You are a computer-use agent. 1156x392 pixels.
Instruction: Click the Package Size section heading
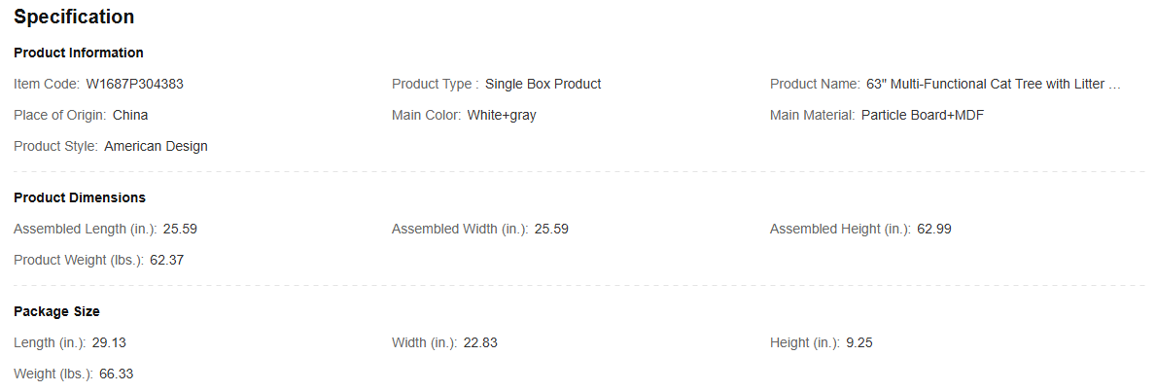click(x=56, y=311)
